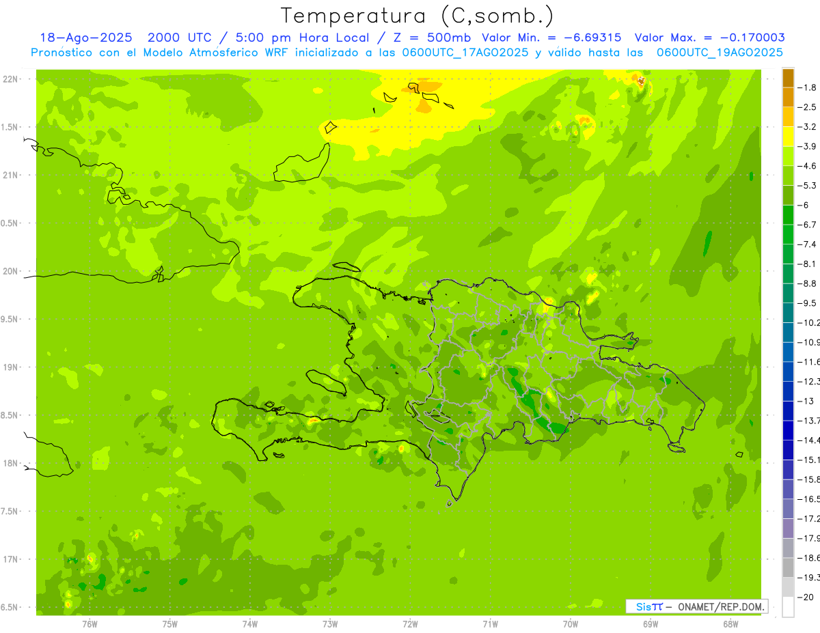Click the '19N' latitude axis label
820x633 pixels.
pos(10,367)
